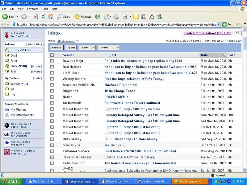This screenshot has width=247, height=185.
Task: Refresh the page with the green arrows icon
Action: 43,17
